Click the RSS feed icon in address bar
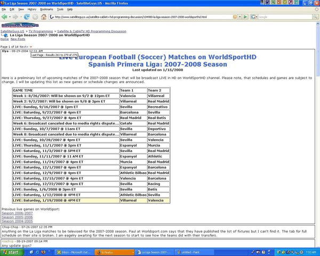 (235, 17)
